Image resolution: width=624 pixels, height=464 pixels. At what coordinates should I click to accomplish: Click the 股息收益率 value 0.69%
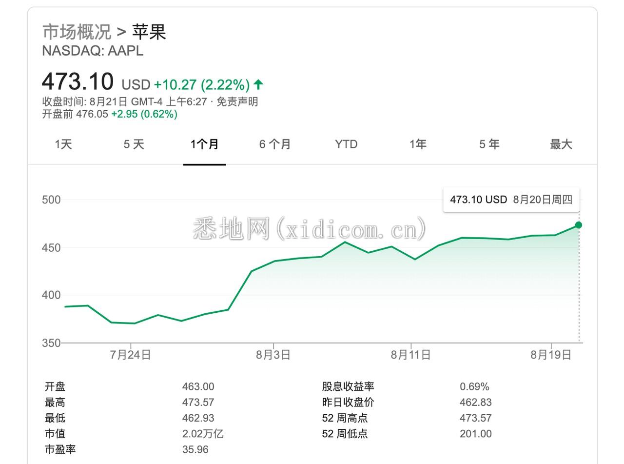pyautogui.click(x=474, y=387)
